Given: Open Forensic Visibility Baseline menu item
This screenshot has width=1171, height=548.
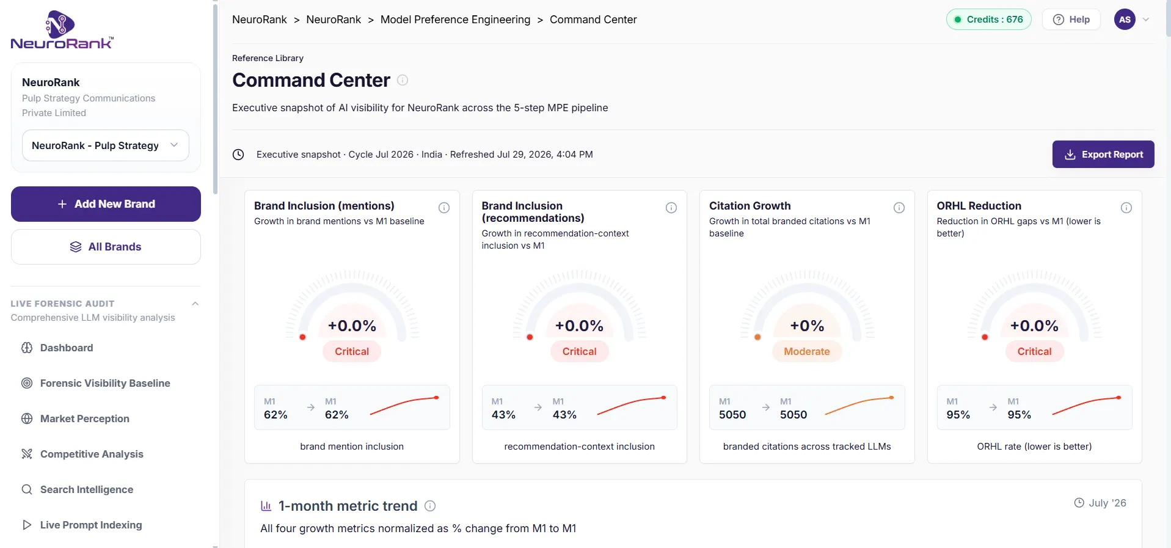Looking at the screenshot, I should 106,383.
